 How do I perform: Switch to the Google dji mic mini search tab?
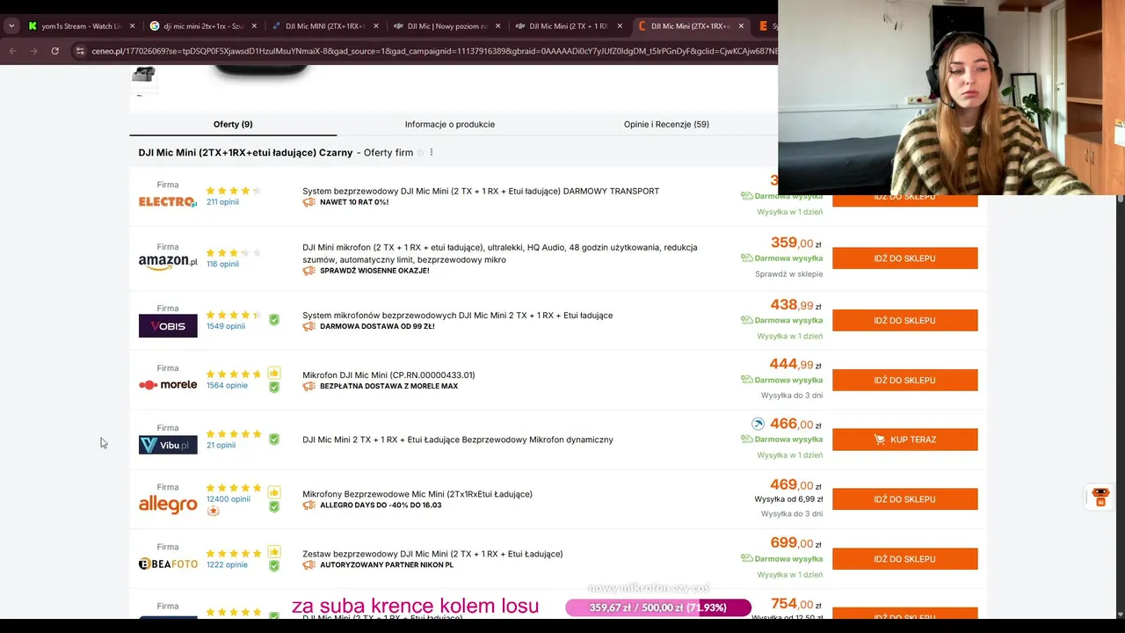coord(202,26)
